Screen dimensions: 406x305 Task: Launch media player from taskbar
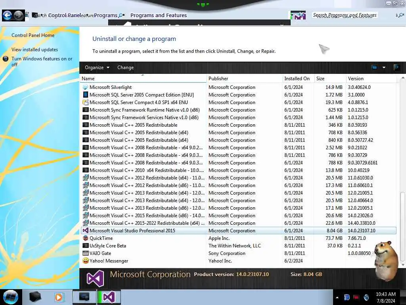[59, 297]
